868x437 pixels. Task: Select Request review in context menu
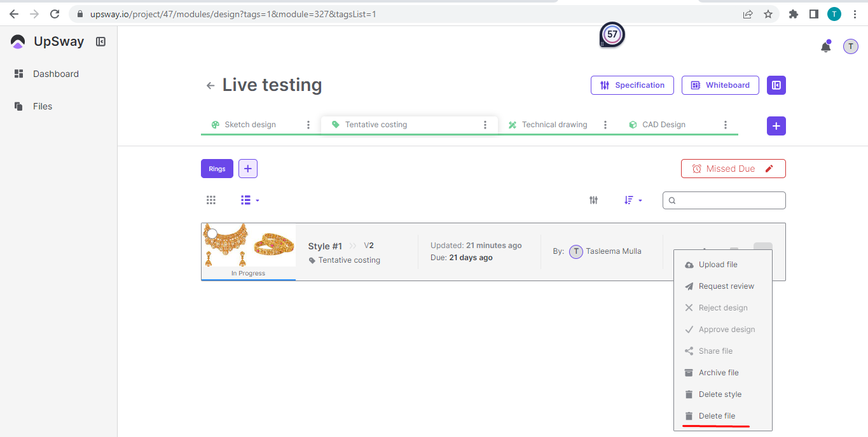click(726, 286)
